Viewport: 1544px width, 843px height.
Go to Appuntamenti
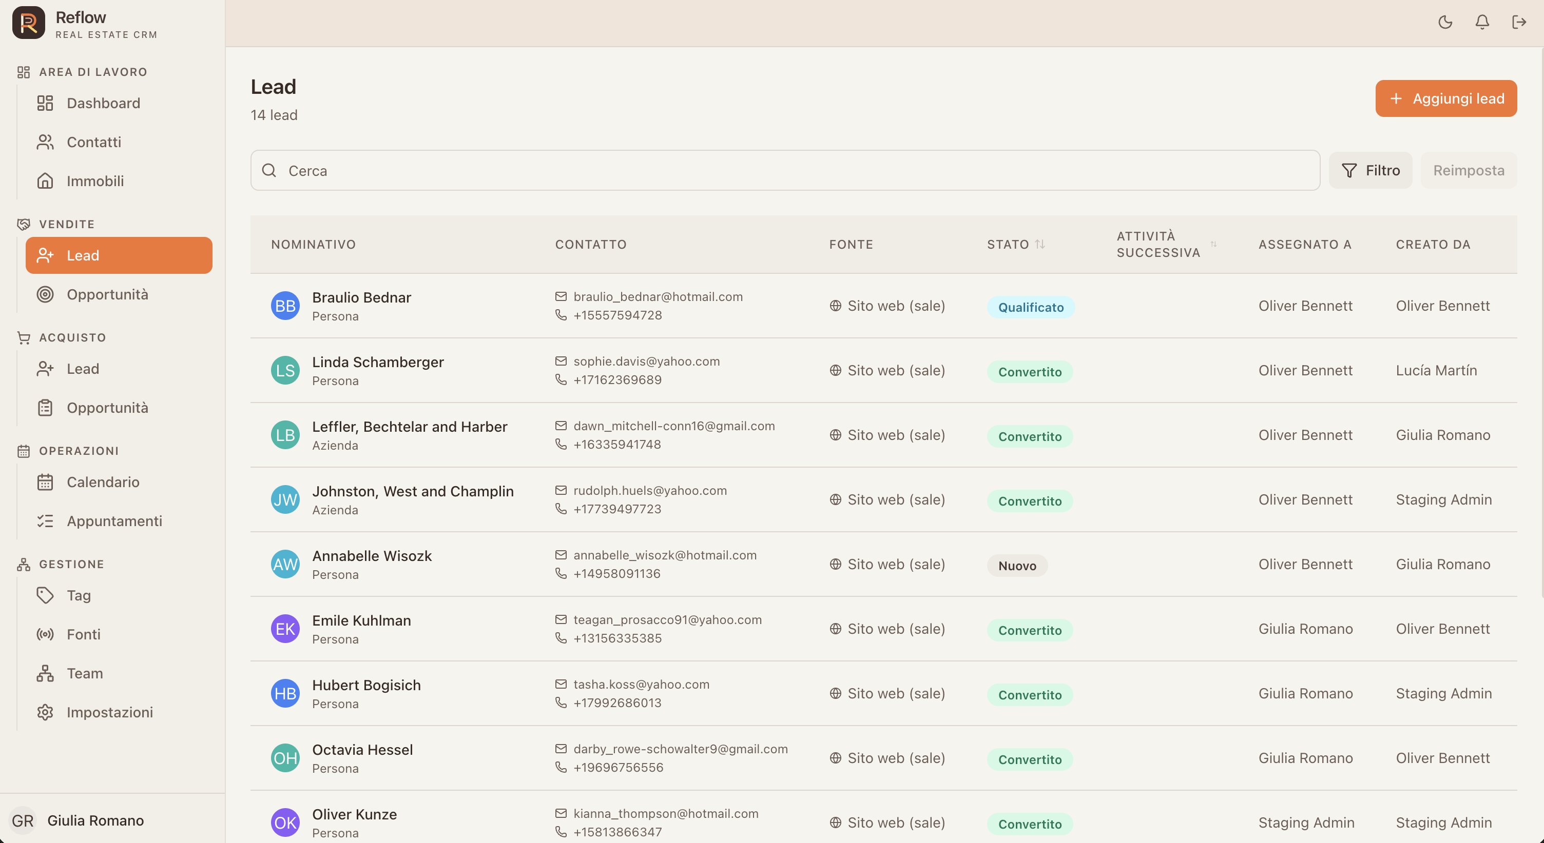pos(119,521)
